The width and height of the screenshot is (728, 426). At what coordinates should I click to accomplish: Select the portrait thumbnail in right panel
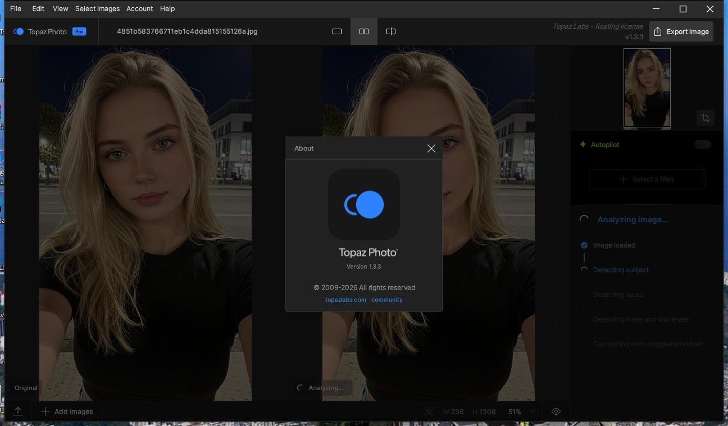(647, 88)
